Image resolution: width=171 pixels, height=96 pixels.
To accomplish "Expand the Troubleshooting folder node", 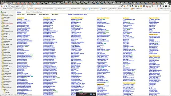I will [1, 73].
